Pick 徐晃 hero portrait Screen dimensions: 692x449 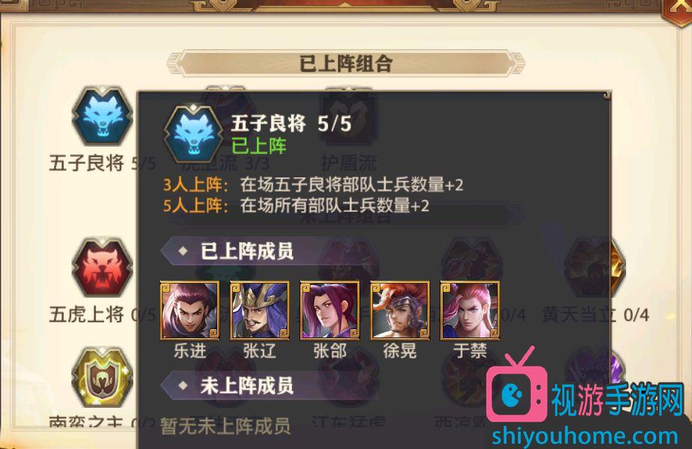coord(400,311)
